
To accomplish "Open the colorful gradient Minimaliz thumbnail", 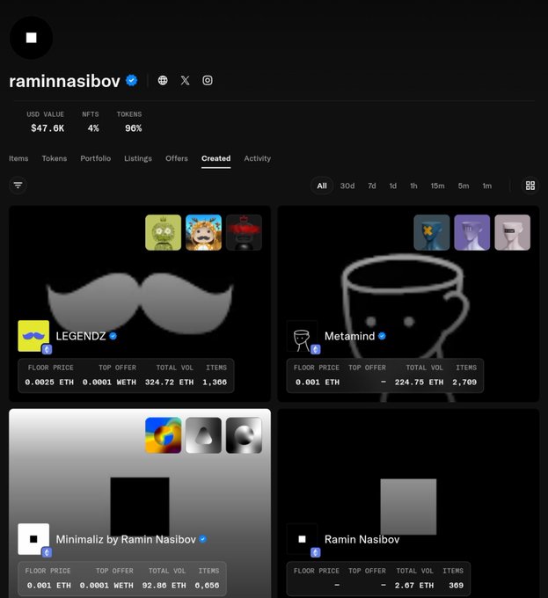I will 164,435.
